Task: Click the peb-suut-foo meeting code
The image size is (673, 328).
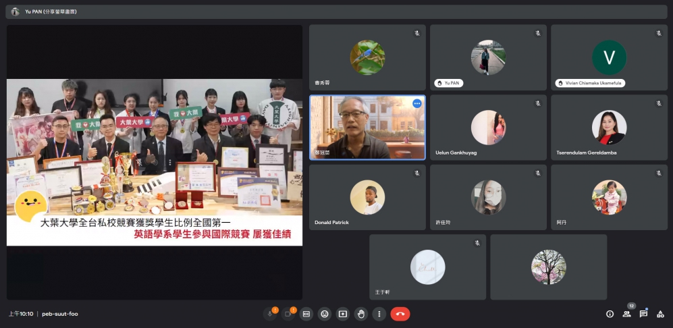Action: pyautogui.click(x=60, y=314)
